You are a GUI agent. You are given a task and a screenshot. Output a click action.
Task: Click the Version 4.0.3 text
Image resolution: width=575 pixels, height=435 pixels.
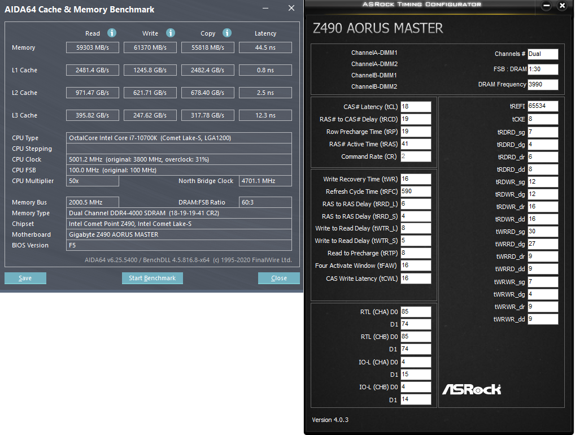click(x=330, y=420)
